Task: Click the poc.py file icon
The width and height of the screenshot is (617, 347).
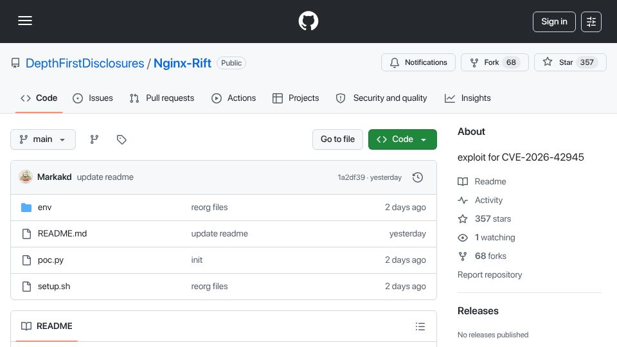Action: point(26,260)
